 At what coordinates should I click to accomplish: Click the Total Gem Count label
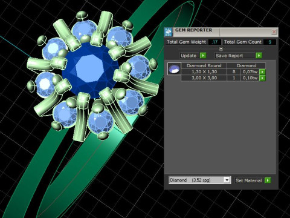click(x=243, y=42)
